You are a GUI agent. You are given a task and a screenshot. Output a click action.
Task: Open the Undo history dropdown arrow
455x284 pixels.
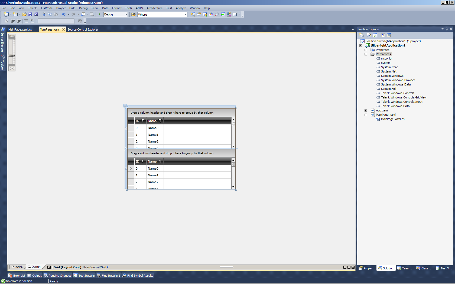click(x=69, y=14)
